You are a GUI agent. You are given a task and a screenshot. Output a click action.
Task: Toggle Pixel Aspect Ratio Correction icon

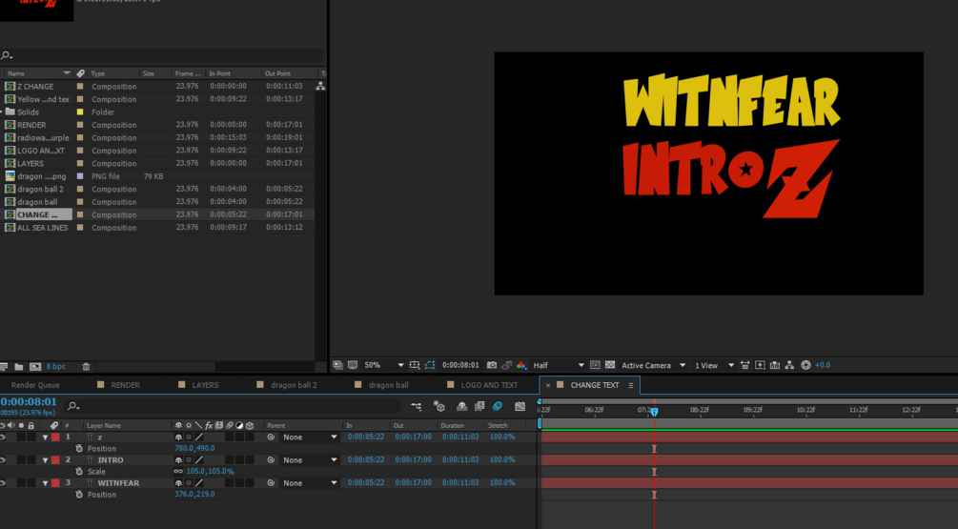point(744,365)
